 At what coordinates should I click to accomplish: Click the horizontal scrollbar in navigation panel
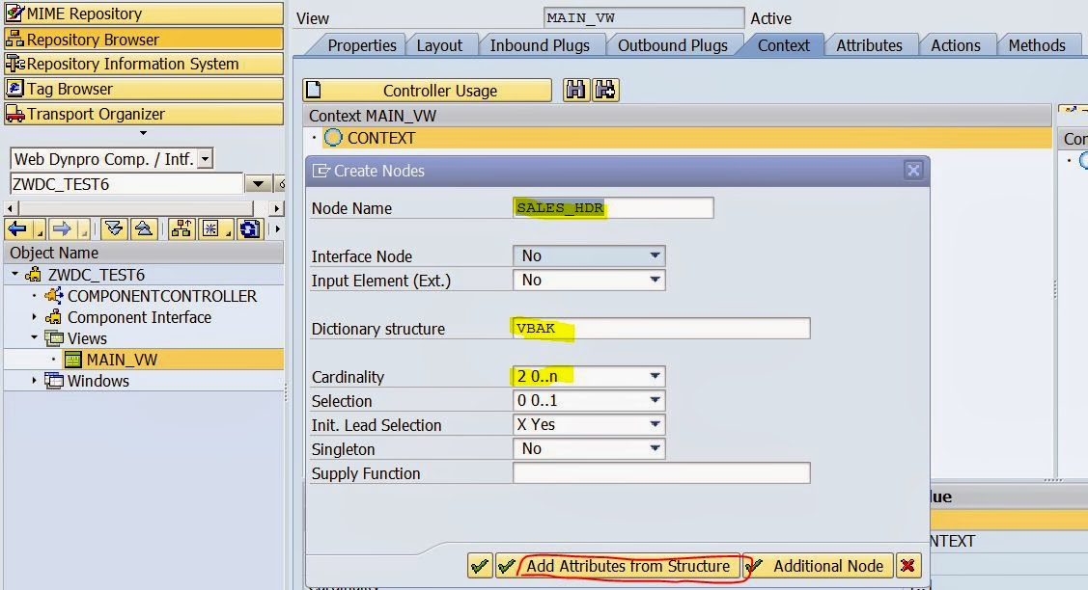click(x=145, y=208)
